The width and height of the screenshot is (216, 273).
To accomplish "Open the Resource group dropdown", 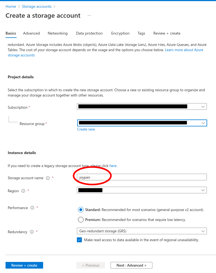I will [142, 123].
